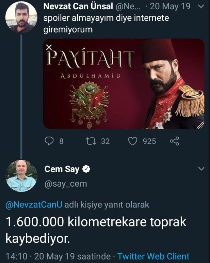Visit the @say_cem handle
The width and height of the screenshot is (210, 263).
click(65, 184)
